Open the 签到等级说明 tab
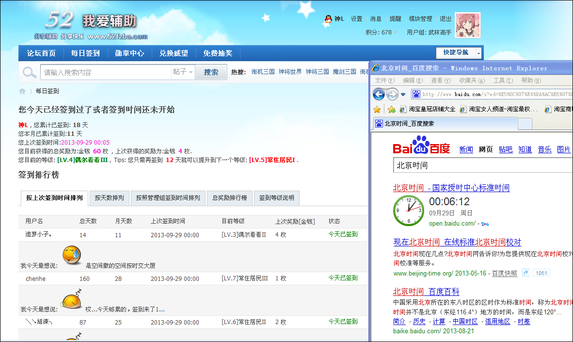This screenshot has height=342, width=573. (276, 198)
